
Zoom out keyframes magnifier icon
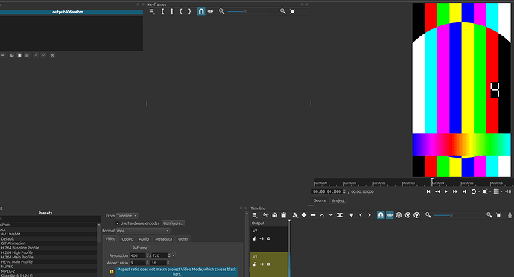click(x=221, y=11)
